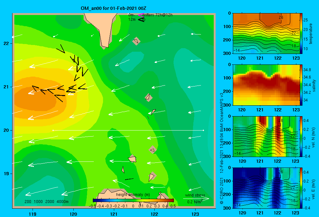This screenshot has height=217, width=319.
Task: Click the height anomaly color bar
Action: click(133, 200)
